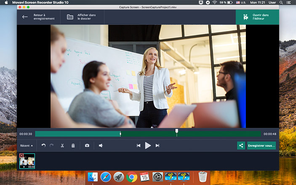Open Afficher dans le dossier
The height and width of the screenshot is (185, 296).
click(x=83, y=17)
